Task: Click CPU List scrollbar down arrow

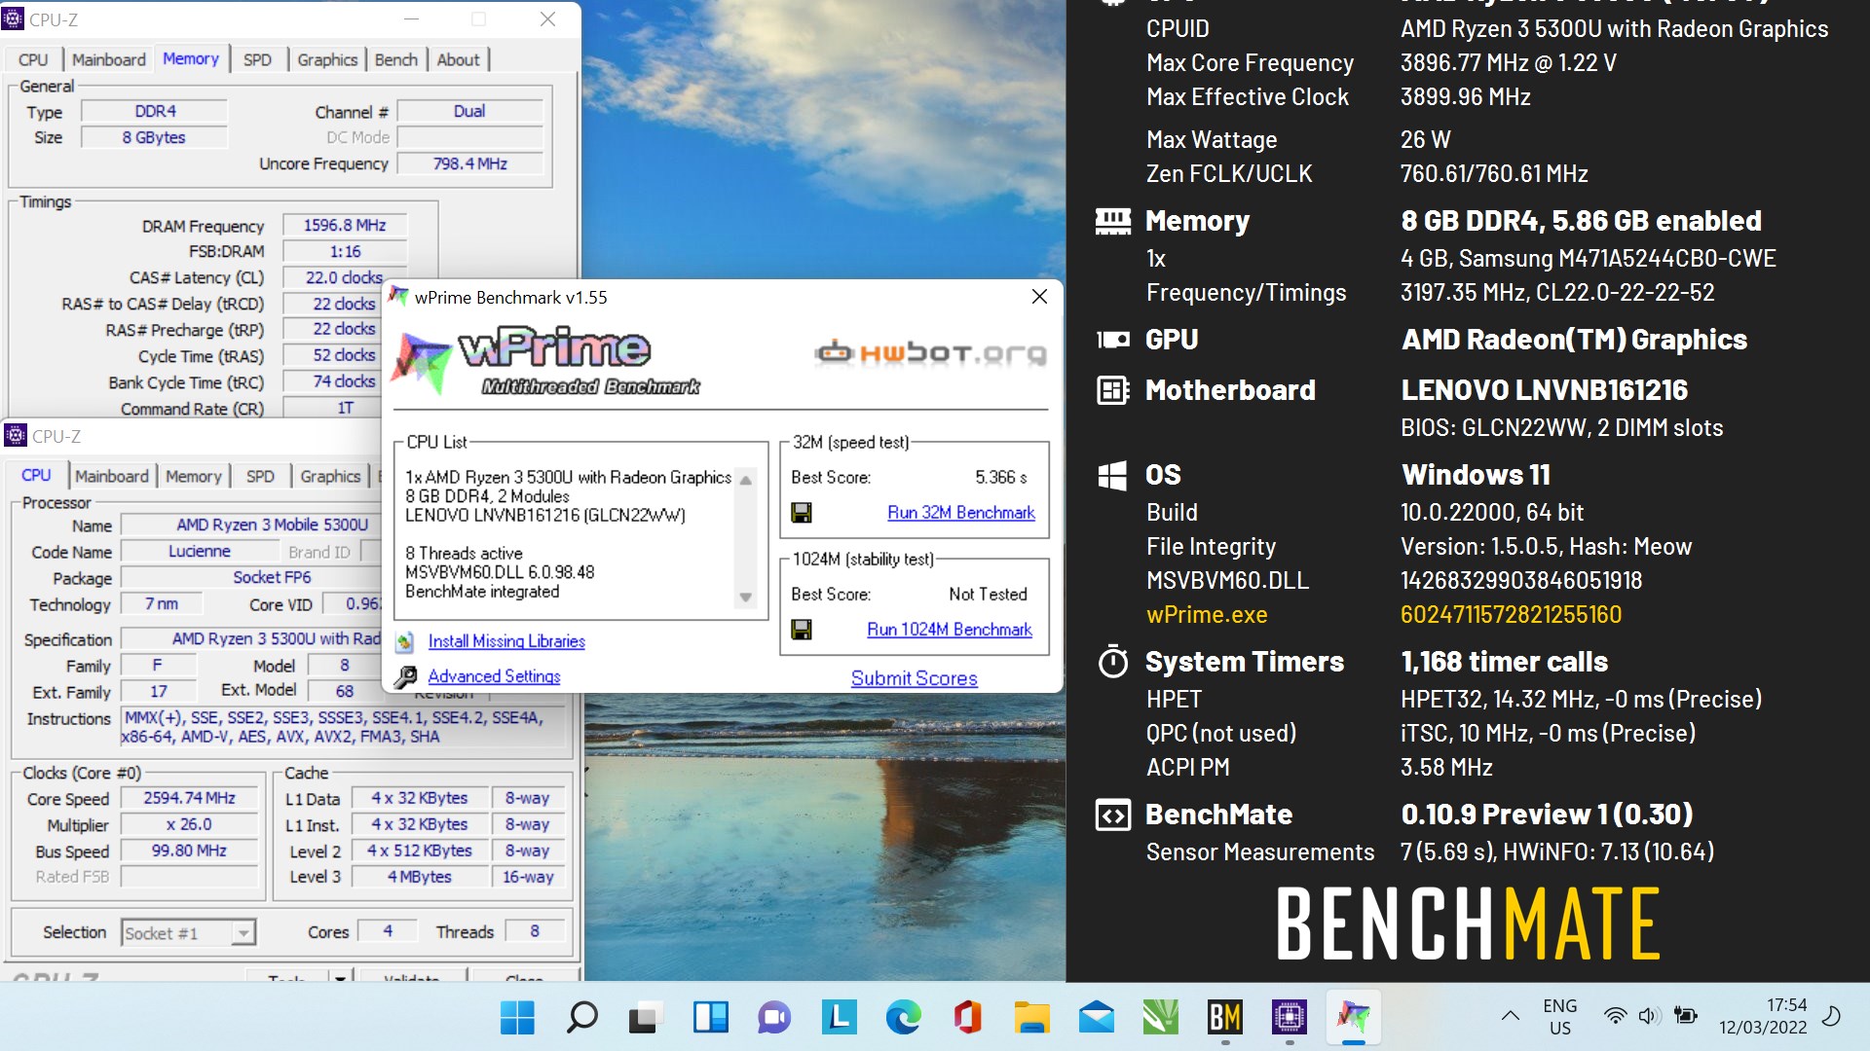Action: coord(746,598)
